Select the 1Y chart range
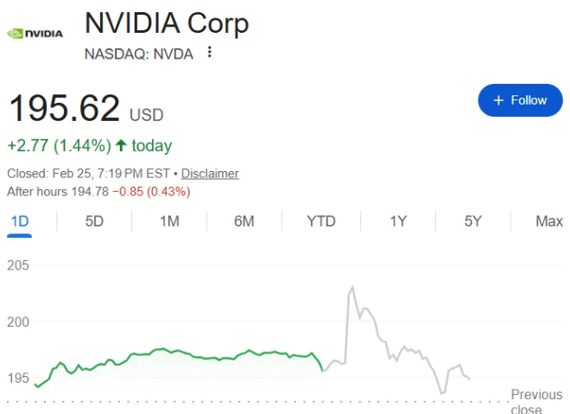Screen dimensions: 570x414 click(397, 221)
